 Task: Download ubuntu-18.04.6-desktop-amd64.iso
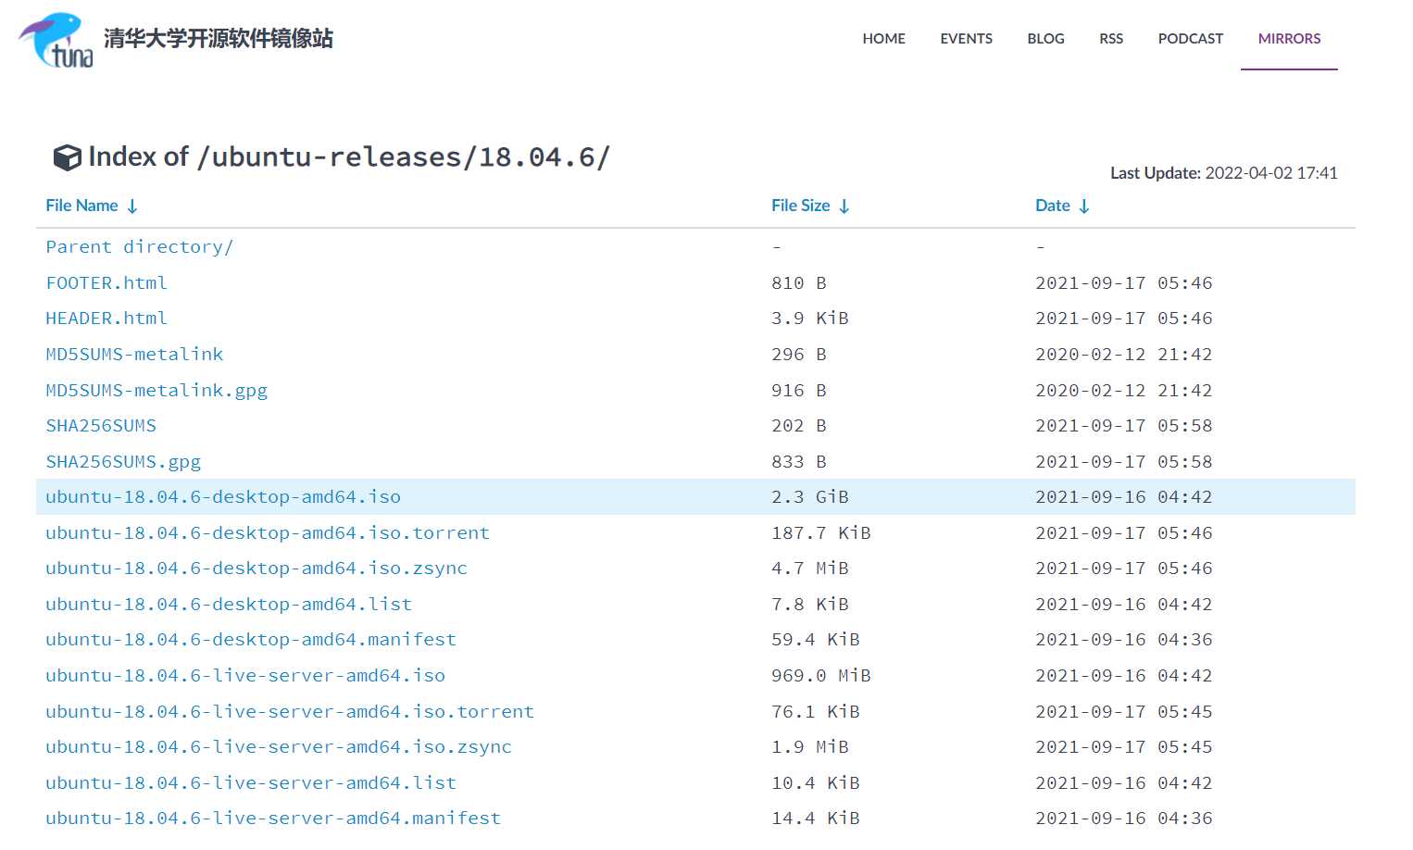[223, 497]
